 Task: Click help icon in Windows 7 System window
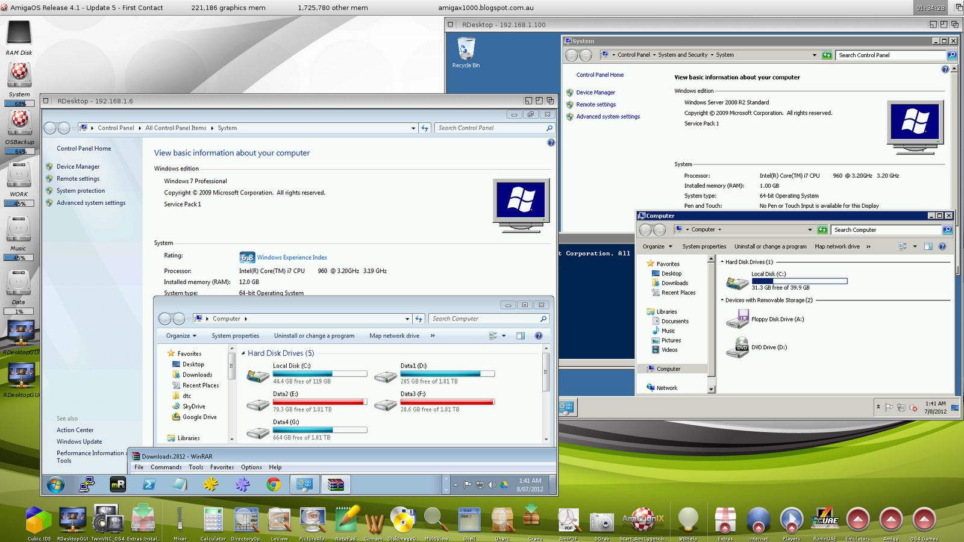pyautogui.click(x=551, y=143)
